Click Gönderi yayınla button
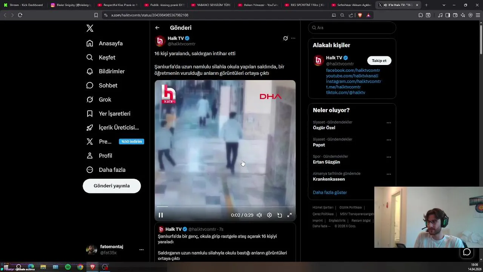 point(112,186)
